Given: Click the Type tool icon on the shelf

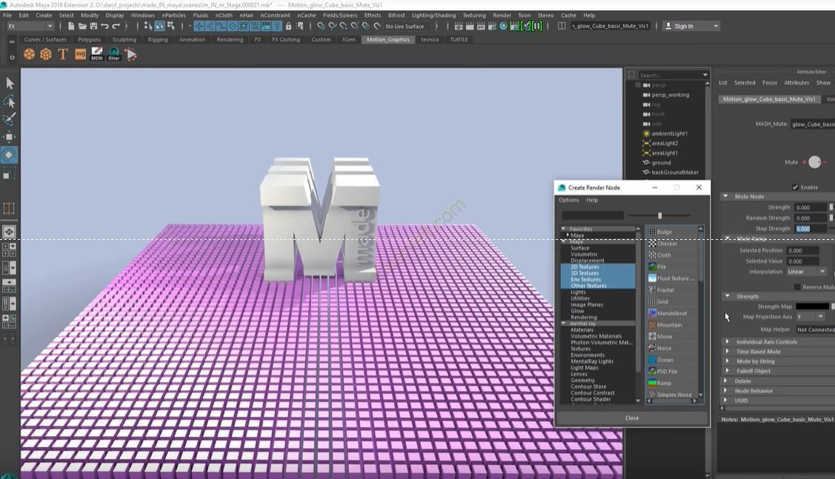Looking at the screenshot, I should [x=63, y=53].
